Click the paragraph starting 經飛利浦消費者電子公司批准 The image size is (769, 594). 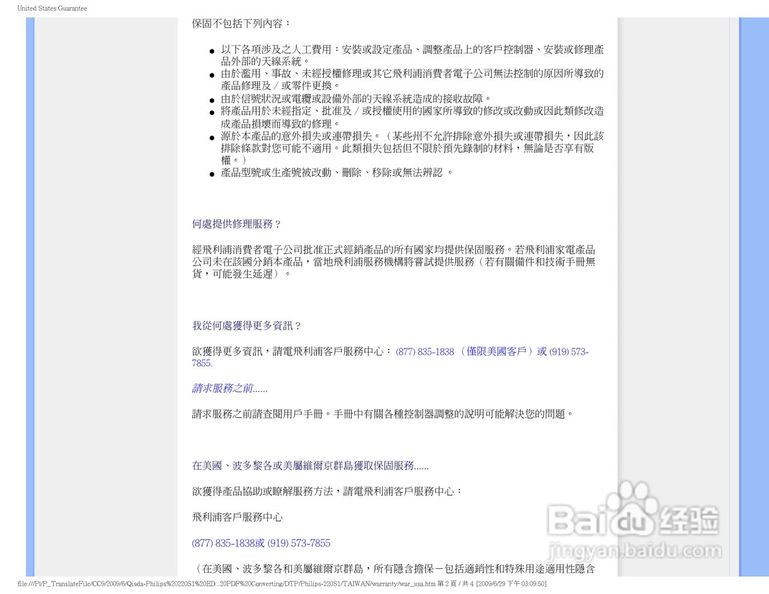(x=394, y=262)
